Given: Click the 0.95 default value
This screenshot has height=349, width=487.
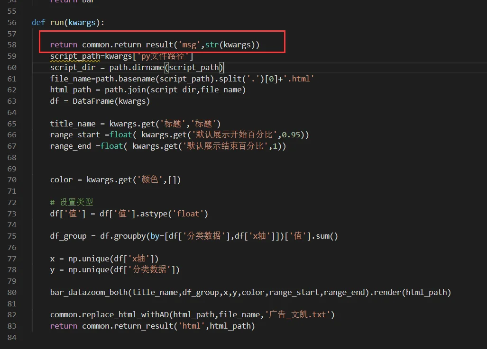Looking at the screenshot, I should [291, 135].
